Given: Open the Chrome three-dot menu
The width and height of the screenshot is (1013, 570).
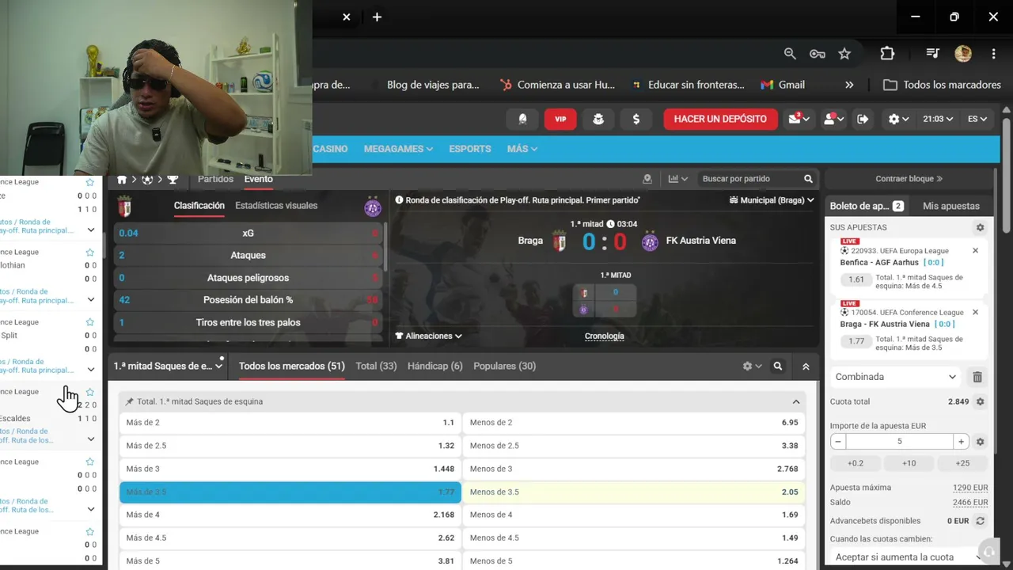Looking at the screenshot, I should (993, 53).
